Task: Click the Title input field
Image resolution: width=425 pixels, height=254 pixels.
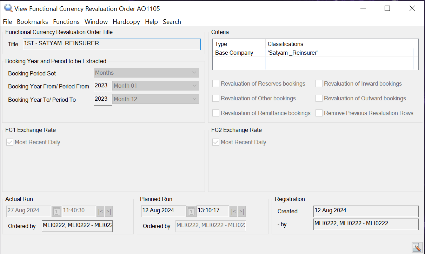Action: 112,44
